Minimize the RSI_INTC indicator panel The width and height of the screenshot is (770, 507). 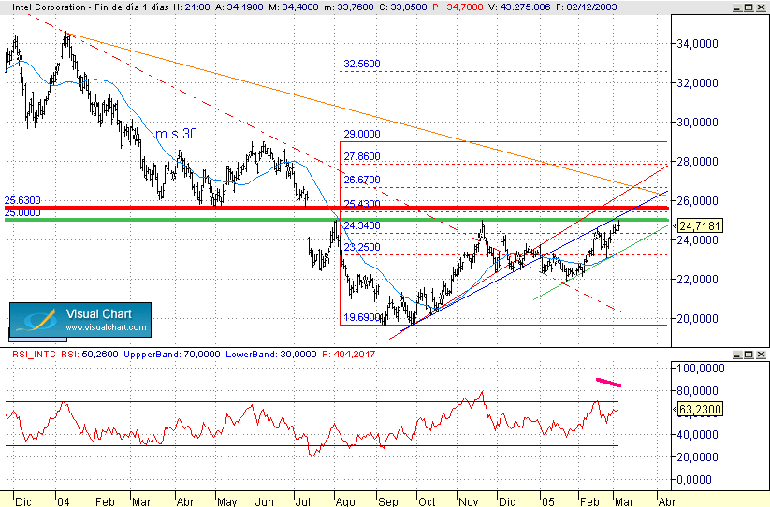[x=737, y=355]
